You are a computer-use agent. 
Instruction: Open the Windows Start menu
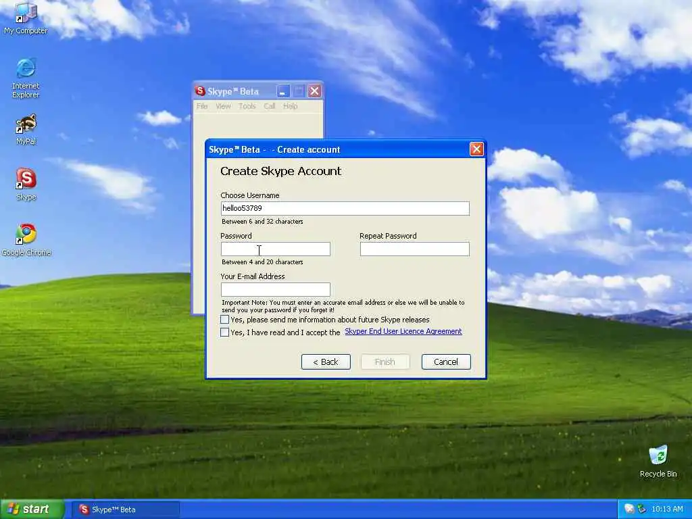tap(32, 510)
